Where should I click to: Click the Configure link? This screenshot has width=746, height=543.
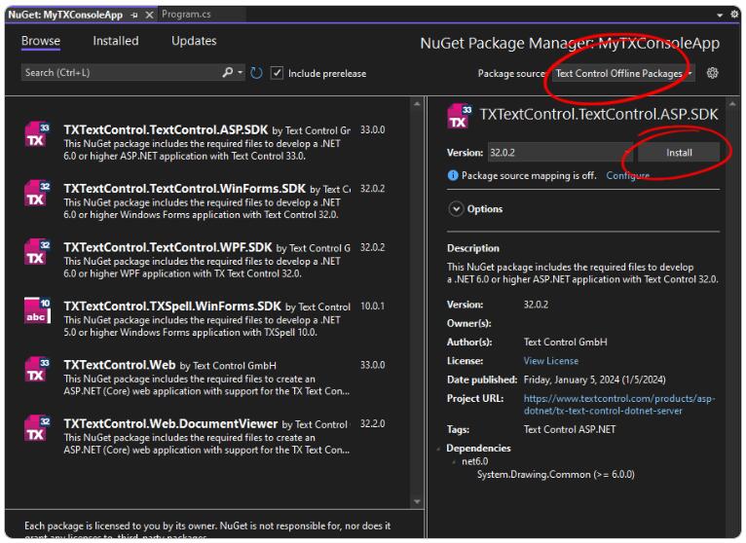click(627, 175)
